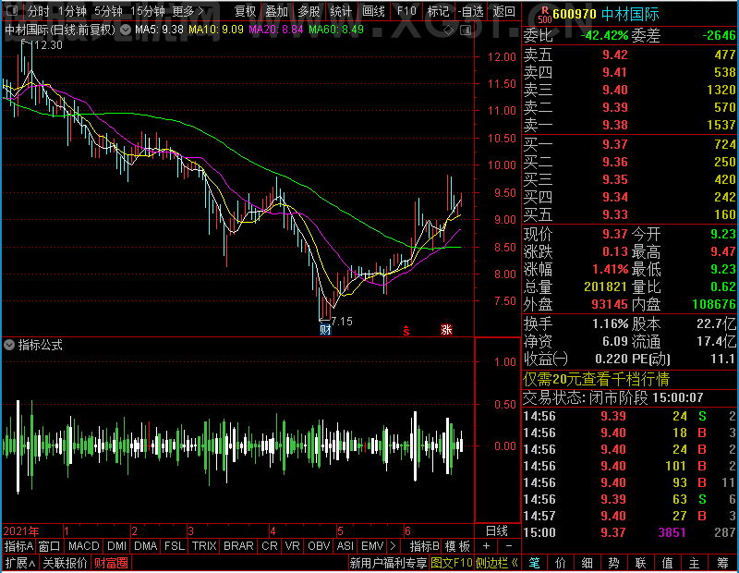
Task: Click the 日线 period label
Action: click(497, 531)
